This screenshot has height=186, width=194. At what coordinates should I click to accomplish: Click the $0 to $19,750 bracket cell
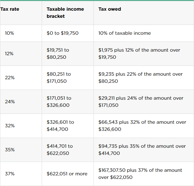(62, 33)
